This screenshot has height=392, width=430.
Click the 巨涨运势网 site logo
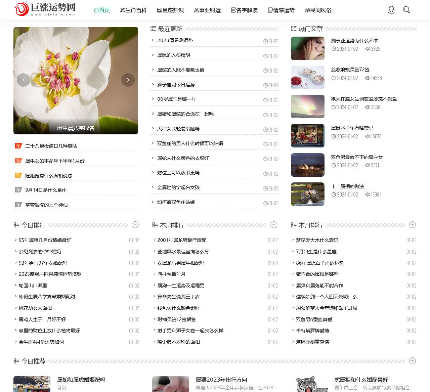(x=45, y=10)
